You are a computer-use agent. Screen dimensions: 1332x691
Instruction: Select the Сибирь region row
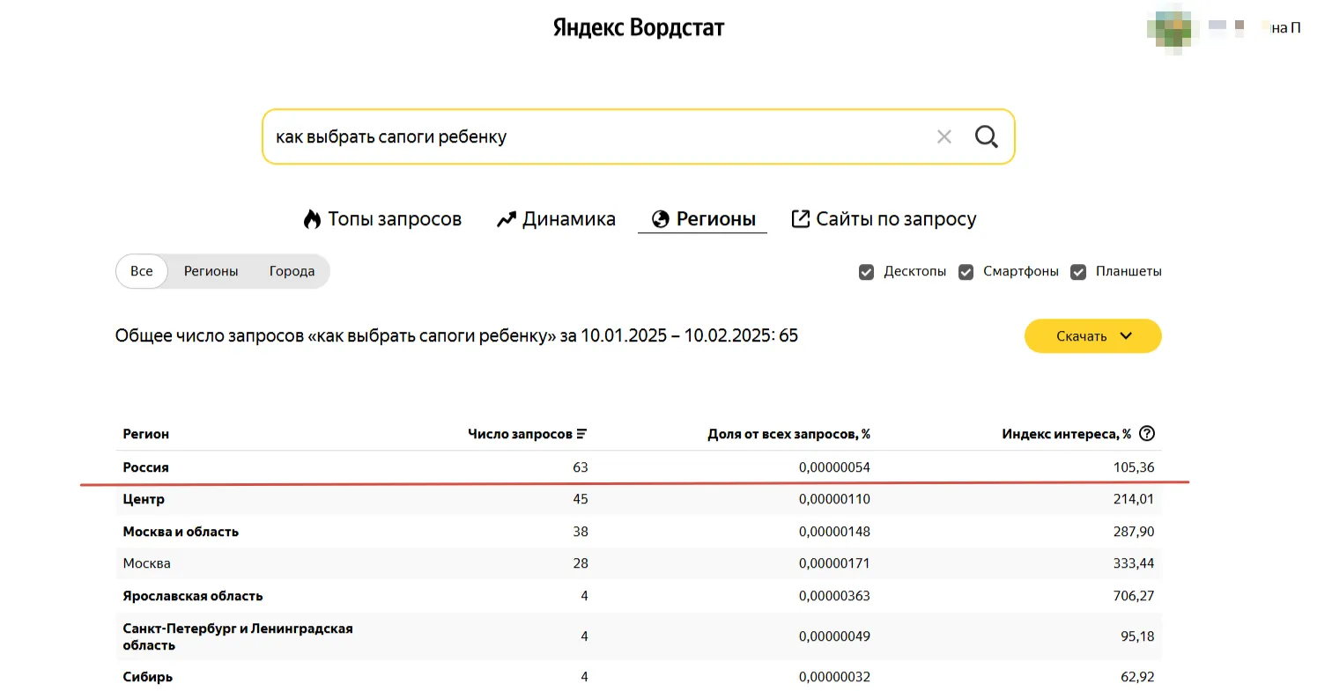tap(639, 677)
